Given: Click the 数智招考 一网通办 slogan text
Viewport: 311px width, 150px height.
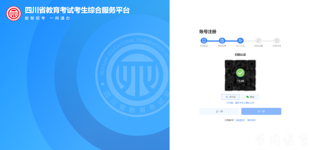Looking at the screenshot, I should click(x=48, y=18).
